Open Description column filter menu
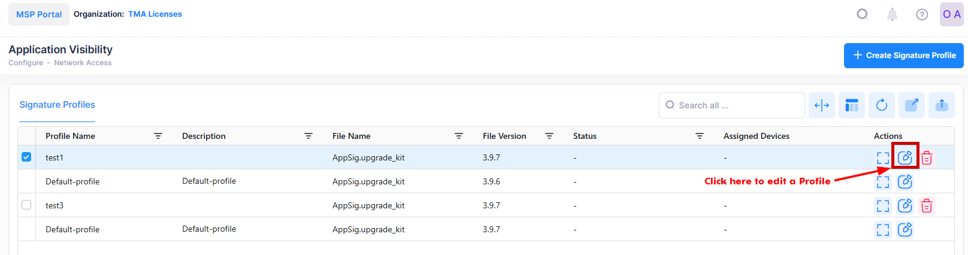This screenshot has height=255, width=968. pos(308,136)
